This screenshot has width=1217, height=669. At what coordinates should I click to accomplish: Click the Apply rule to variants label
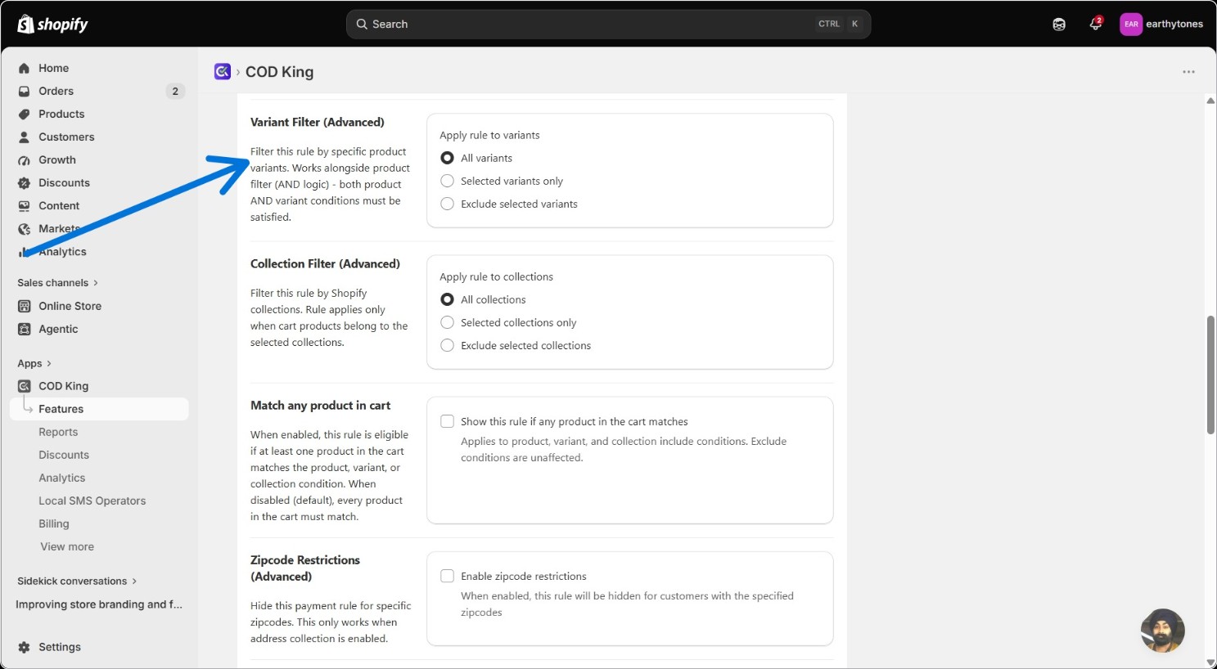click(x=489, y=135)
